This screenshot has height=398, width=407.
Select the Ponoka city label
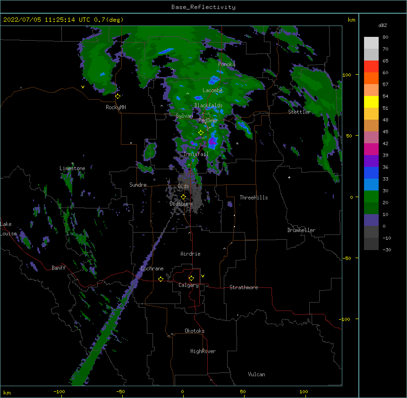[x=227, y=64]
